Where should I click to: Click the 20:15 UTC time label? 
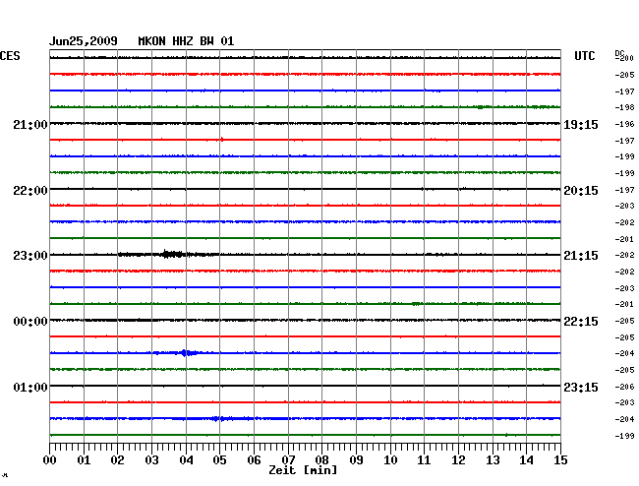click(x=581, y=191)
